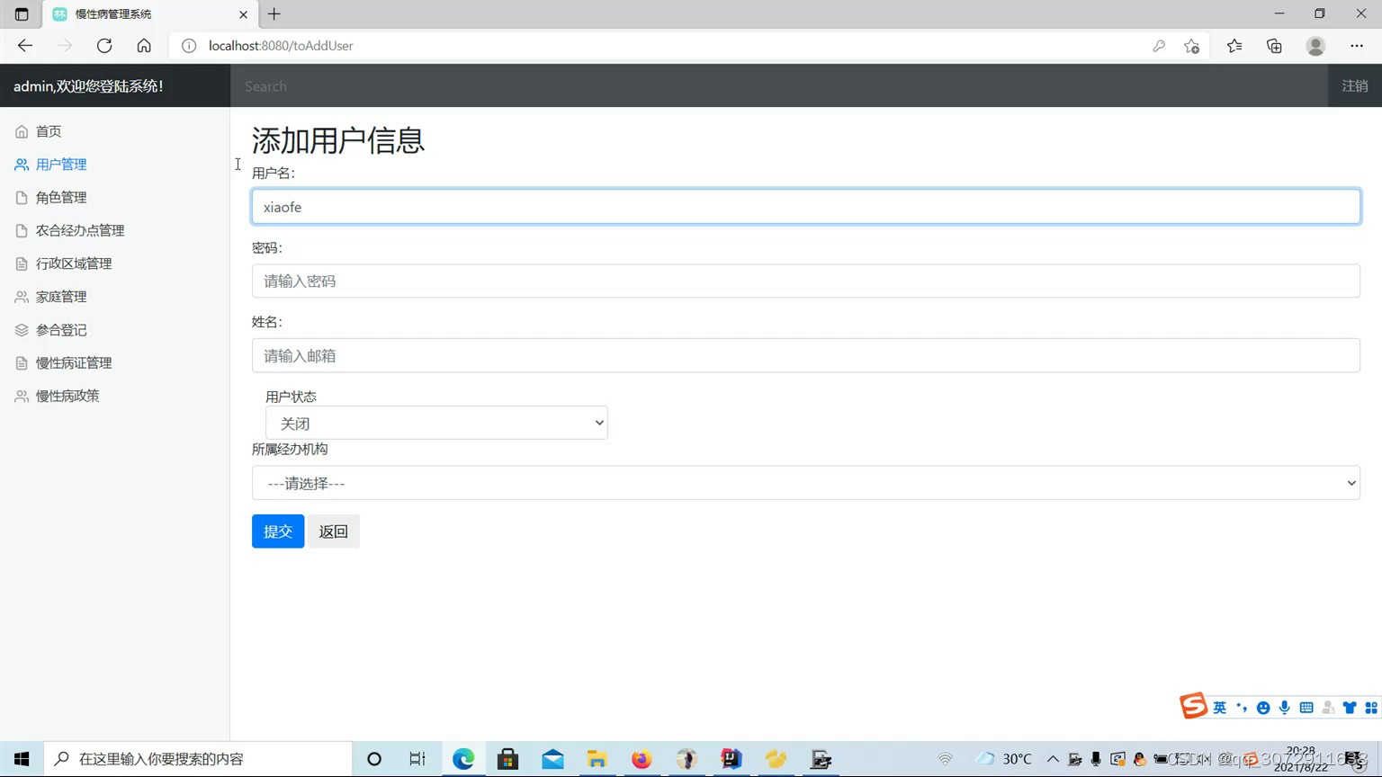Open the 用户状态 dropdown showing 关闭
The width and height of the screenshot is (1382, 777).
tap(436, 423)
